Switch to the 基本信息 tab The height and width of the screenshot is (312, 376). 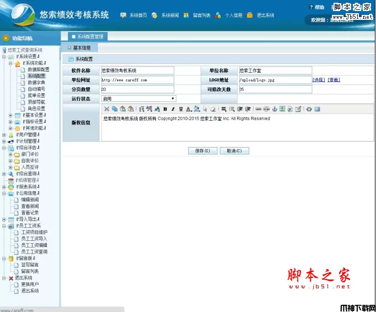point(82,48)
